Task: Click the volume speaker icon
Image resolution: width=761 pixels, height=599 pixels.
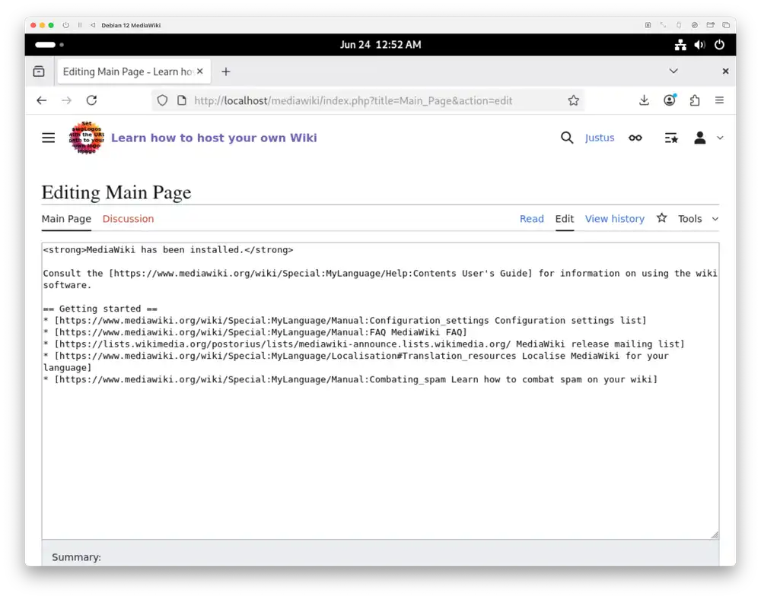Action: (699, 45)
